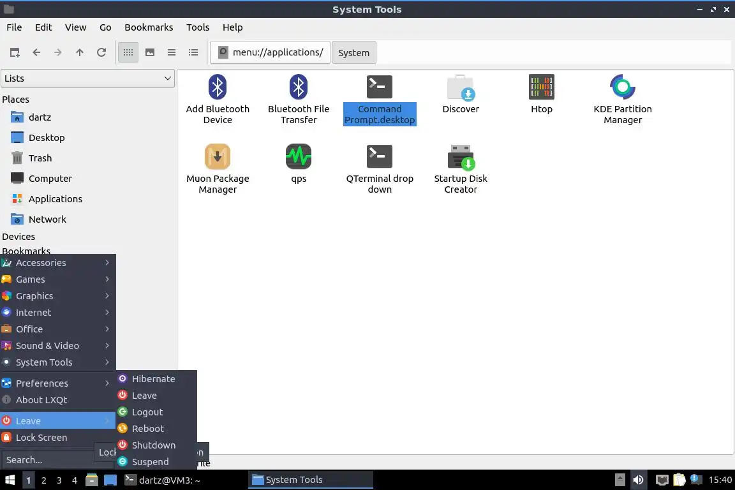Open the View menu
Viewport: 735px width, 490px height.
[75, 27]
